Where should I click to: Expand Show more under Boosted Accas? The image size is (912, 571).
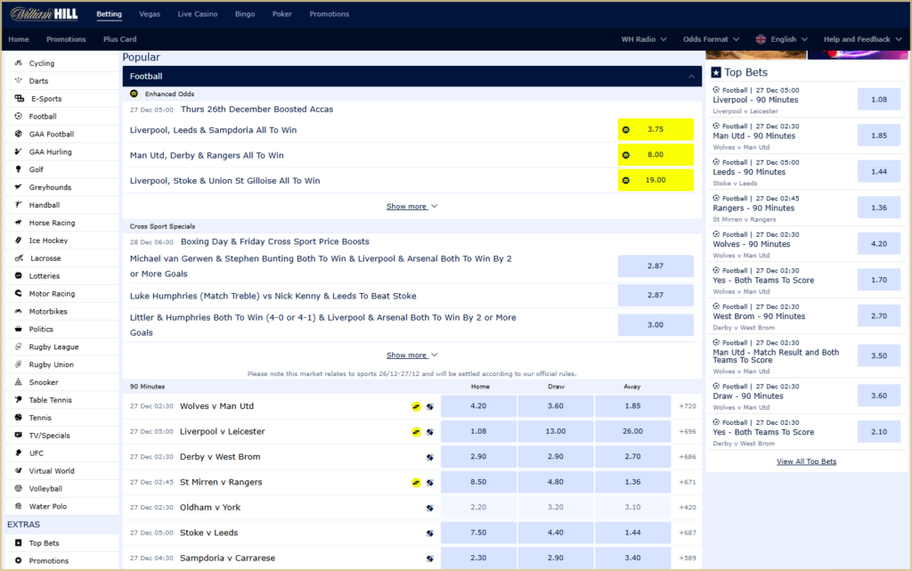411,207
